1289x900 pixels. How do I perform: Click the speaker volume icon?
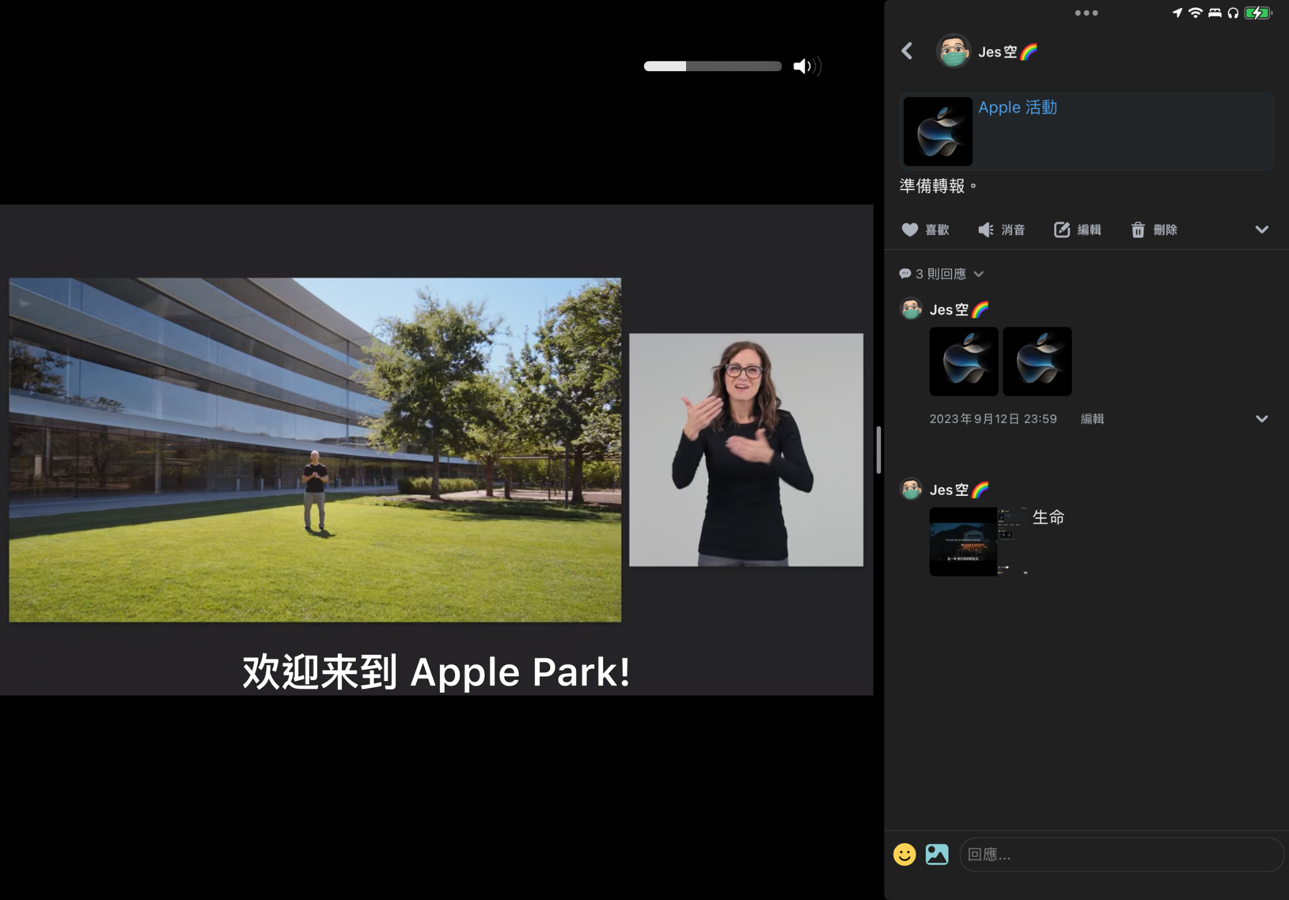pyautogui.click(x=808, y=66)
